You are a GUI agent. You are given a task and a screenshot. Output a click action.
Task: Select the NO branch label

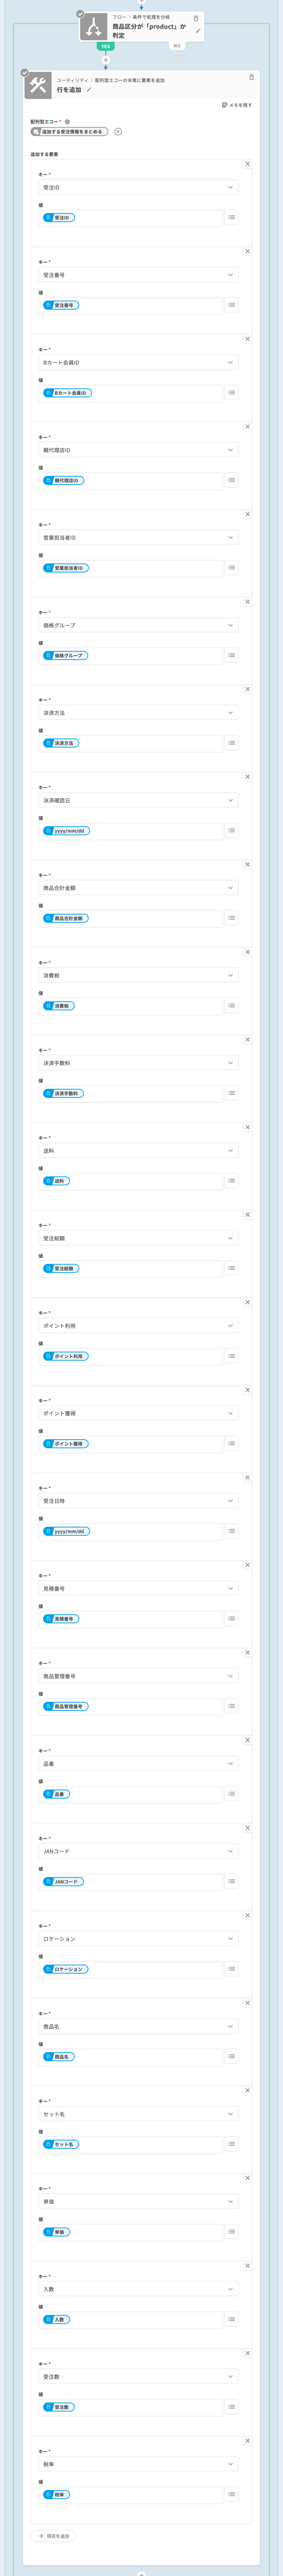[x=177, y=45]
